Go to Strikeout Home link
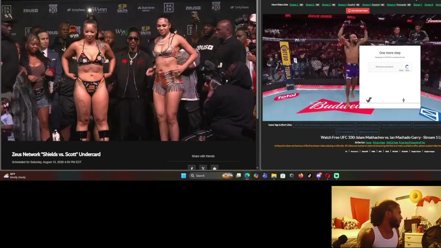 [368, 143]
